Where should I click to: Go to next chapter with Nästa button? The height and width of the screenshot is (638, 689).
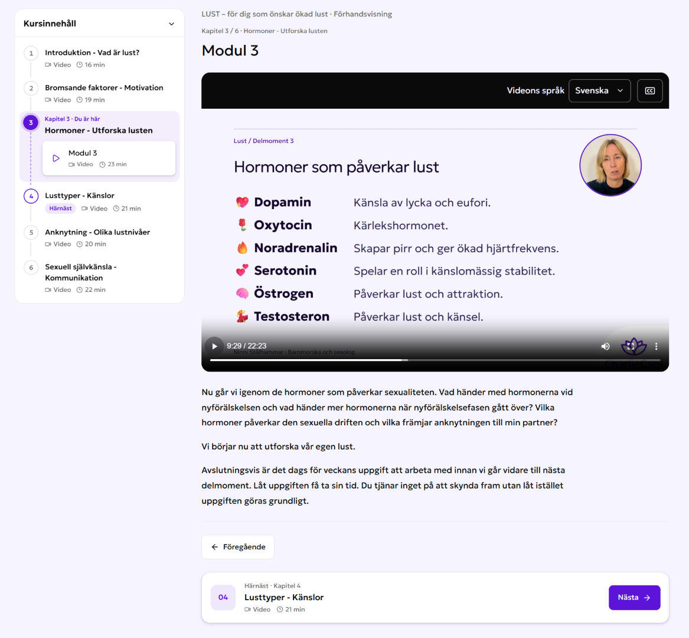[634, 598]
